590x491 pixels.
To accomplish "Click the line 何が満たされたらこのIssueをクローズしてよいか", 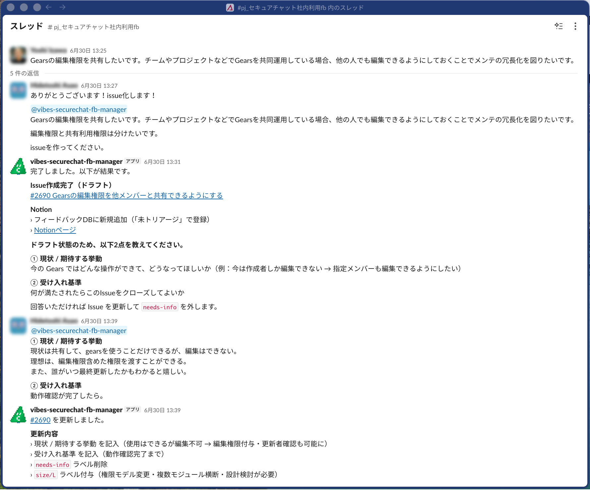I will 107,293.
